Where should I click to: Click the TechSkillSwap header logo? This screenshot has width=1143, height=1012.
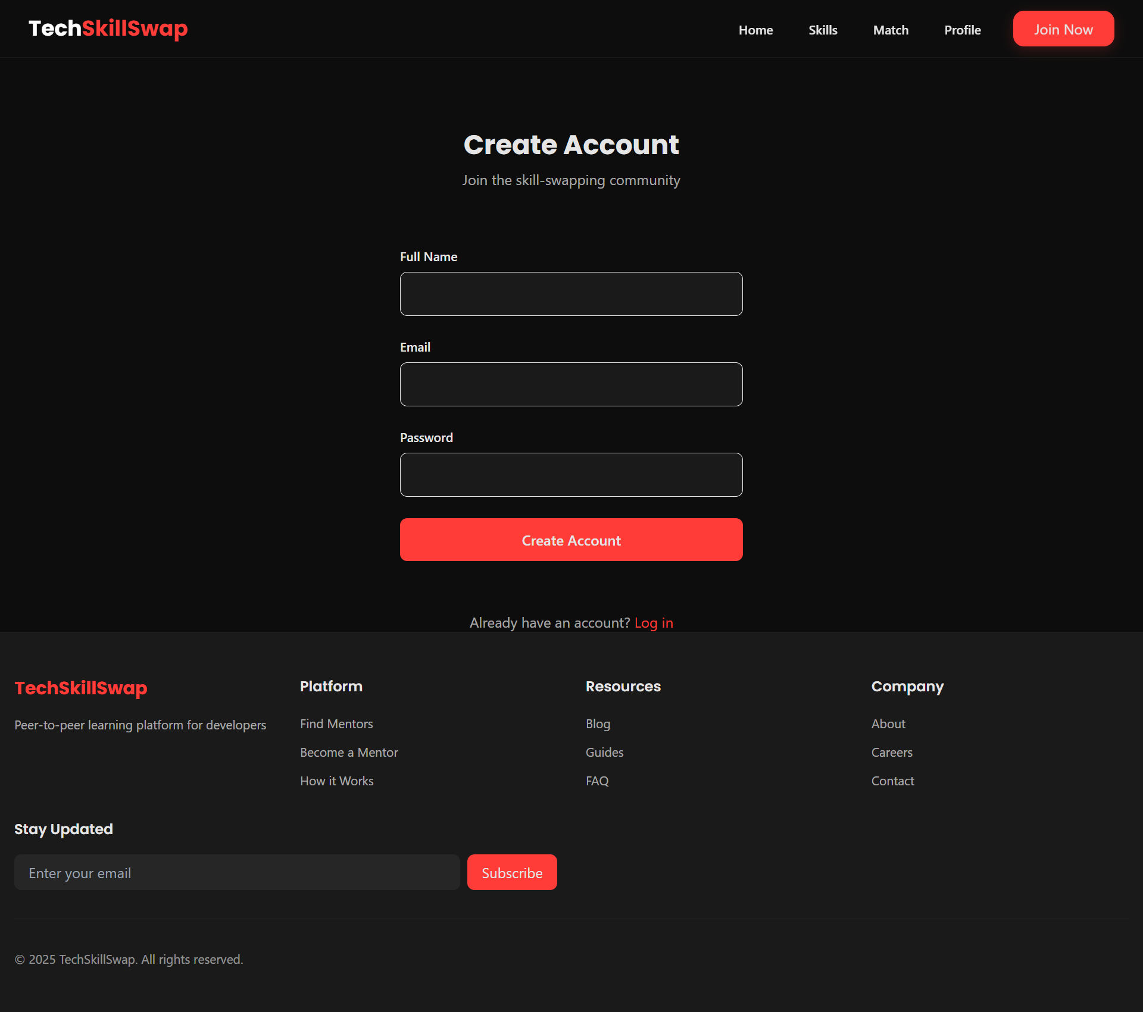coord(108,29)
